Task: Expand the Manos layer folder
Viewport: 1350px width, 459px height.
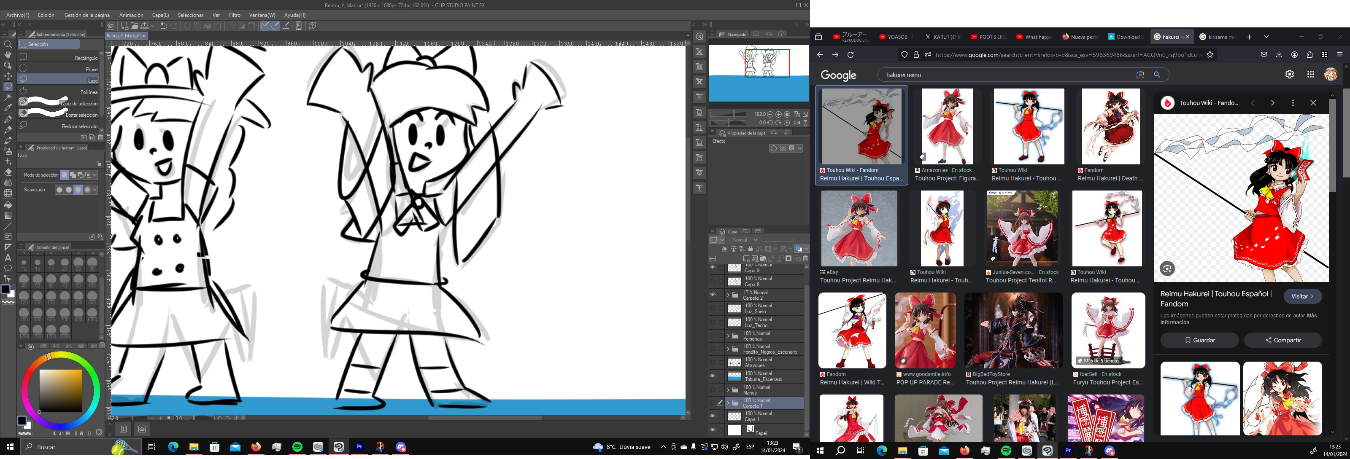Action: pos(728,389)
